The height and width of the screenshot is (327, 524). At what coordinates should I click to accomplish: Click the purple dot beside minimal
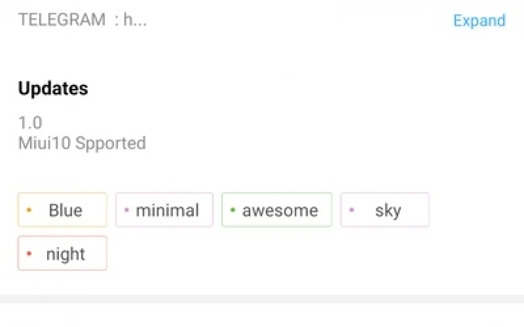[x=127, y=210]
